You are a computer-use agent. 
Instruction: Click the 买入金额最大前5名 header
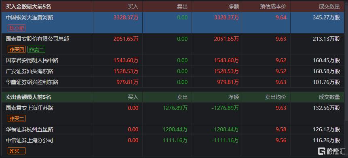point(28,6)
